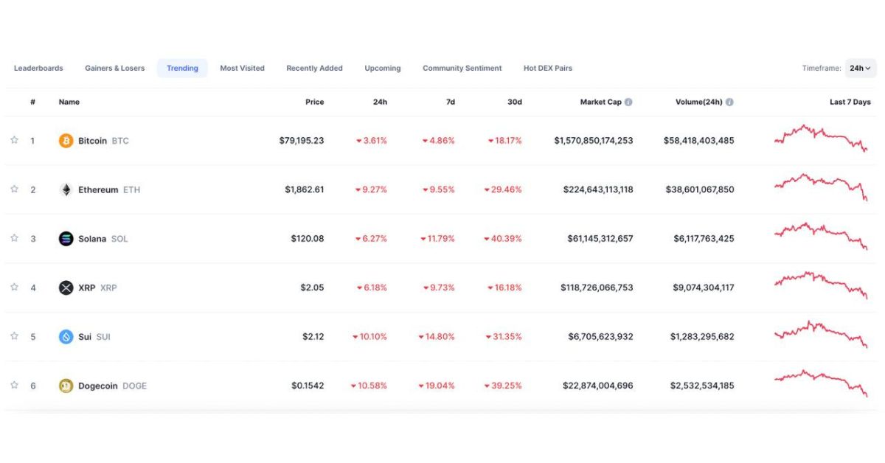Go to the Hot DEX Pairs link
This screenshot has height=463, width=885.
(547, 69)
